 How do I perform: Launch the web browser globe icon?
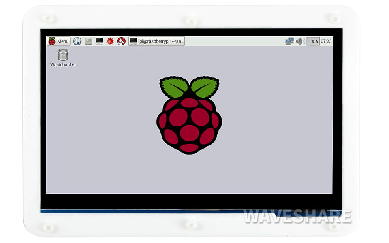click(x=77, y=41)
